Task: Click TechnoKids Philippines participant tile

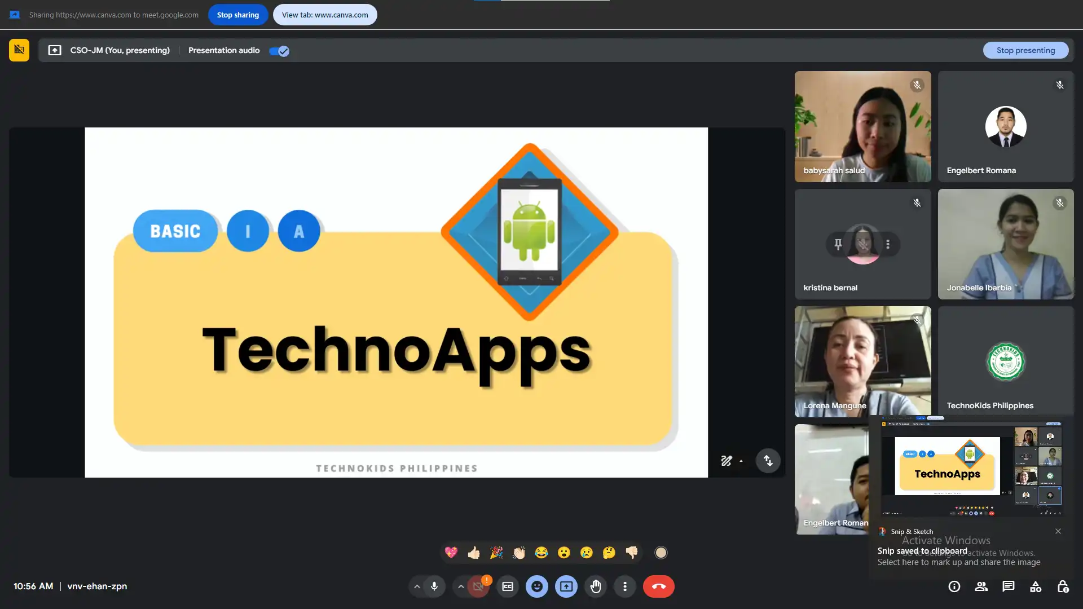Action: point(1006,361)
